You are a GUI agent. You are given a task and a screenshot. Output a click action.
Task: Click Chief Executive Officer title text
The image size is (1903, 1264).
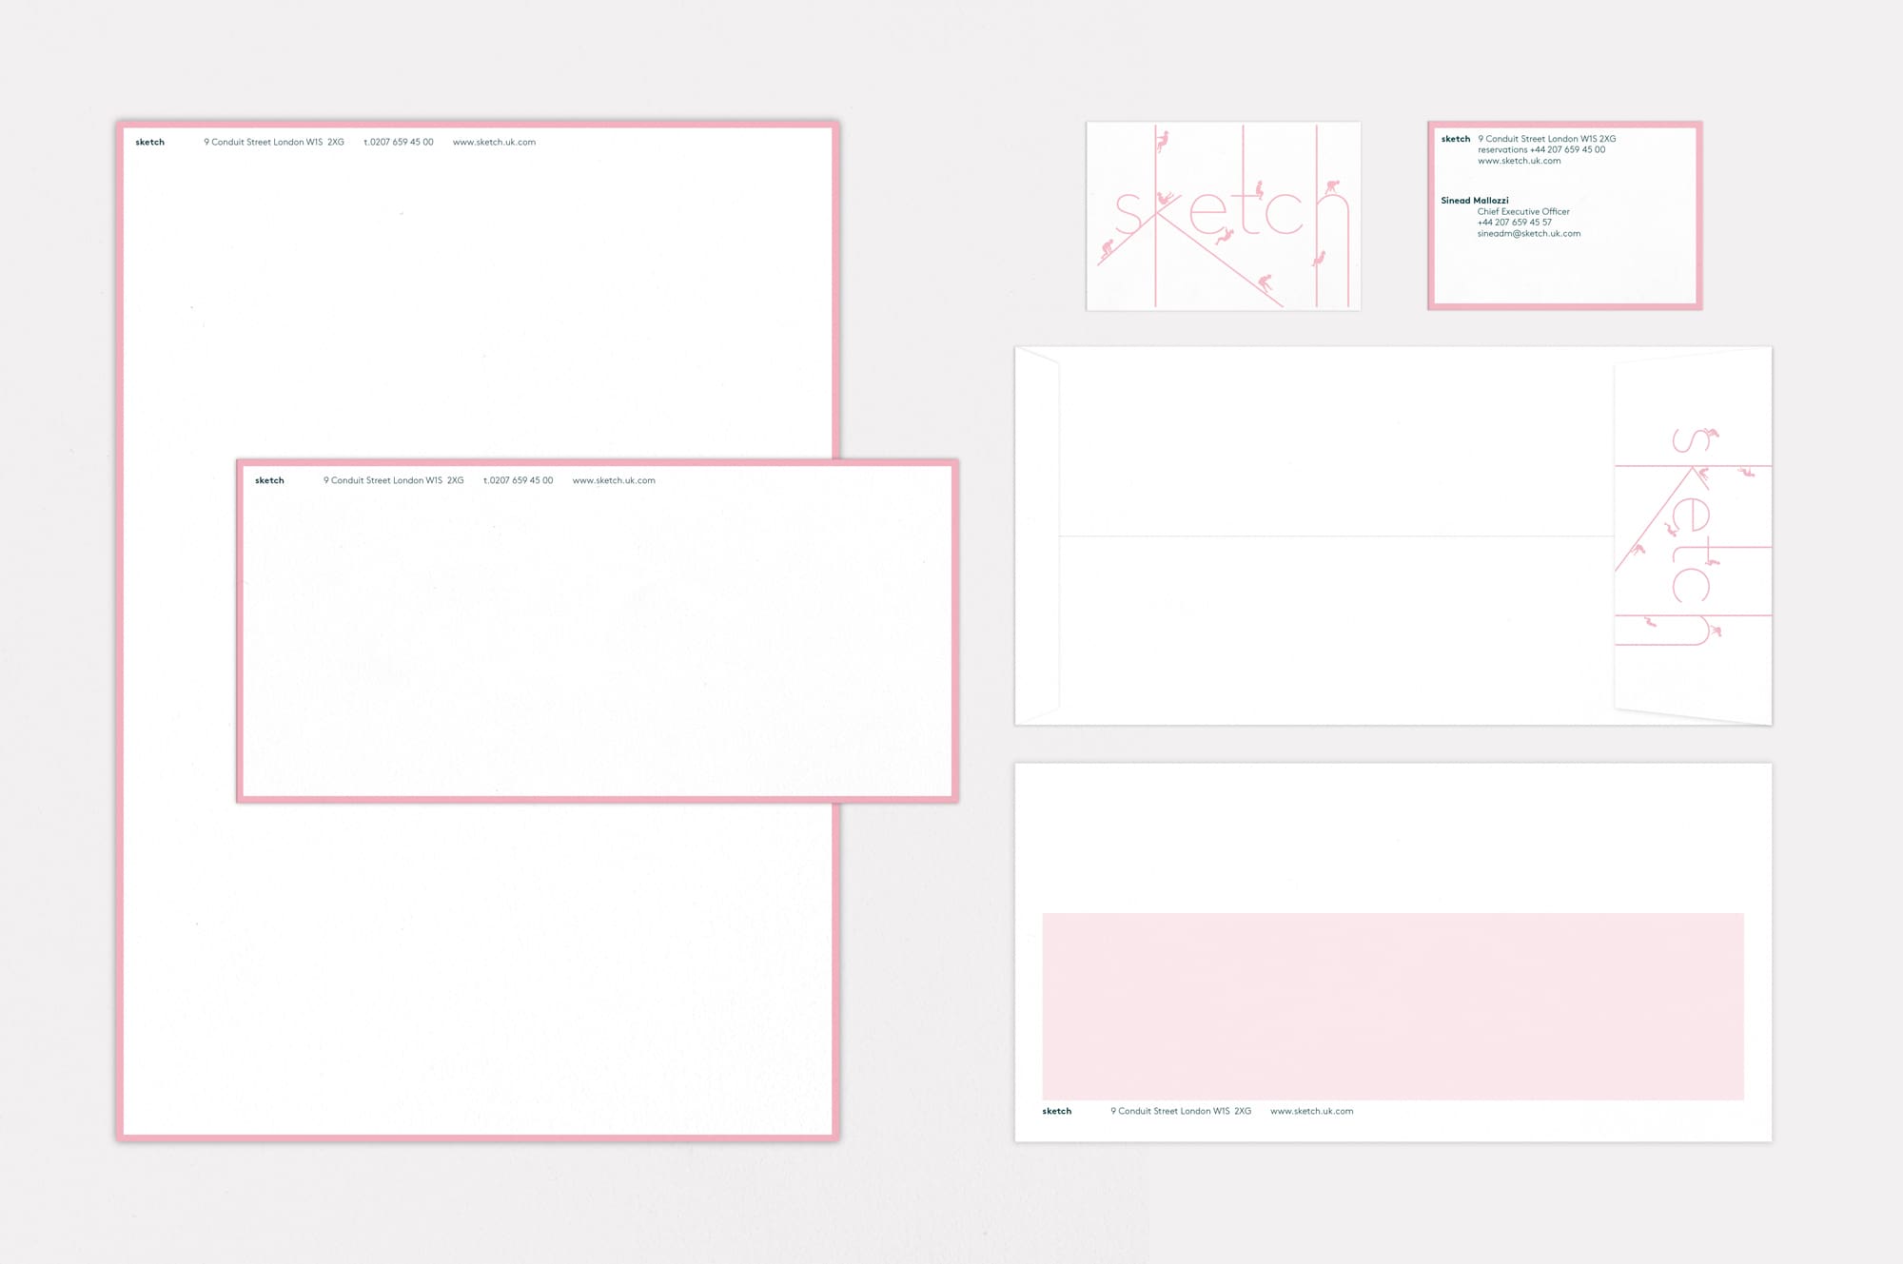pos(1522,212)
